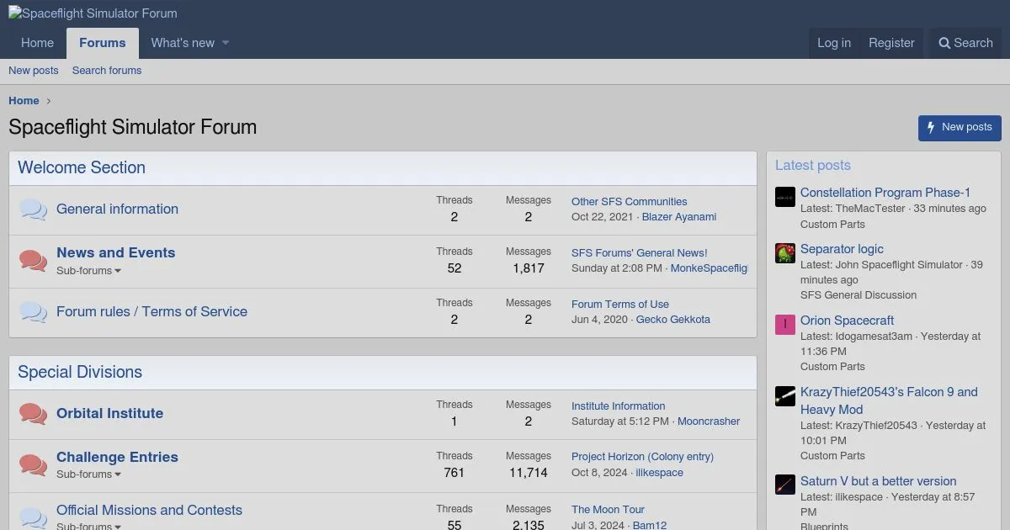Open avatar beside KrazyThief20543's Falcon 9 post
The width and height of the screenshot is (1010, 530).
(785, 396)
